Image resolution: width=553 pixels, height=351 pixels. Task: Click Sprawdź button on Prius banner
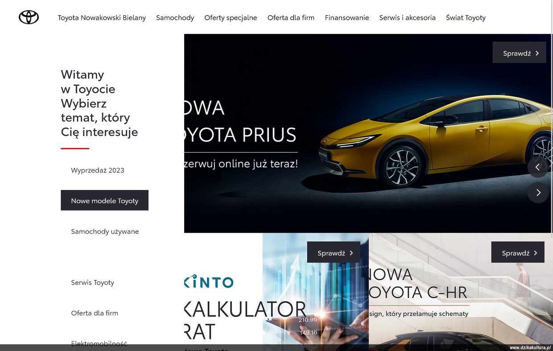click(x=519, y=53)
